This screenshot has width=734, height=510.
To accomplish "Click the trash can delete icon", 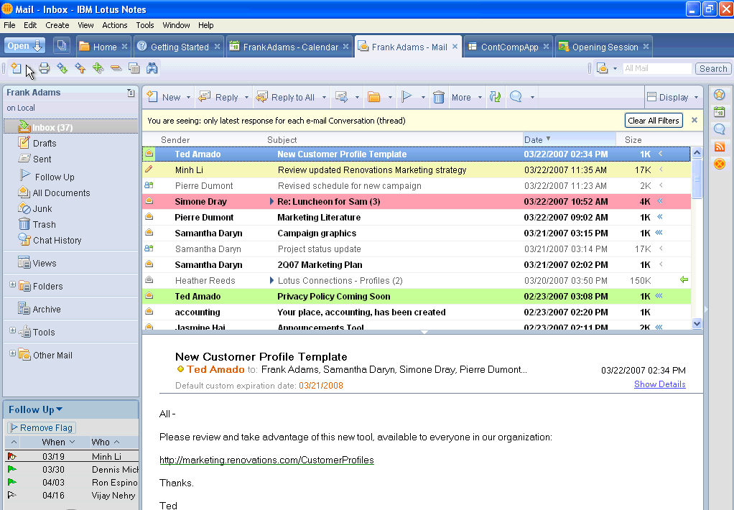I will pyautogui.click(x=439, y=97).
